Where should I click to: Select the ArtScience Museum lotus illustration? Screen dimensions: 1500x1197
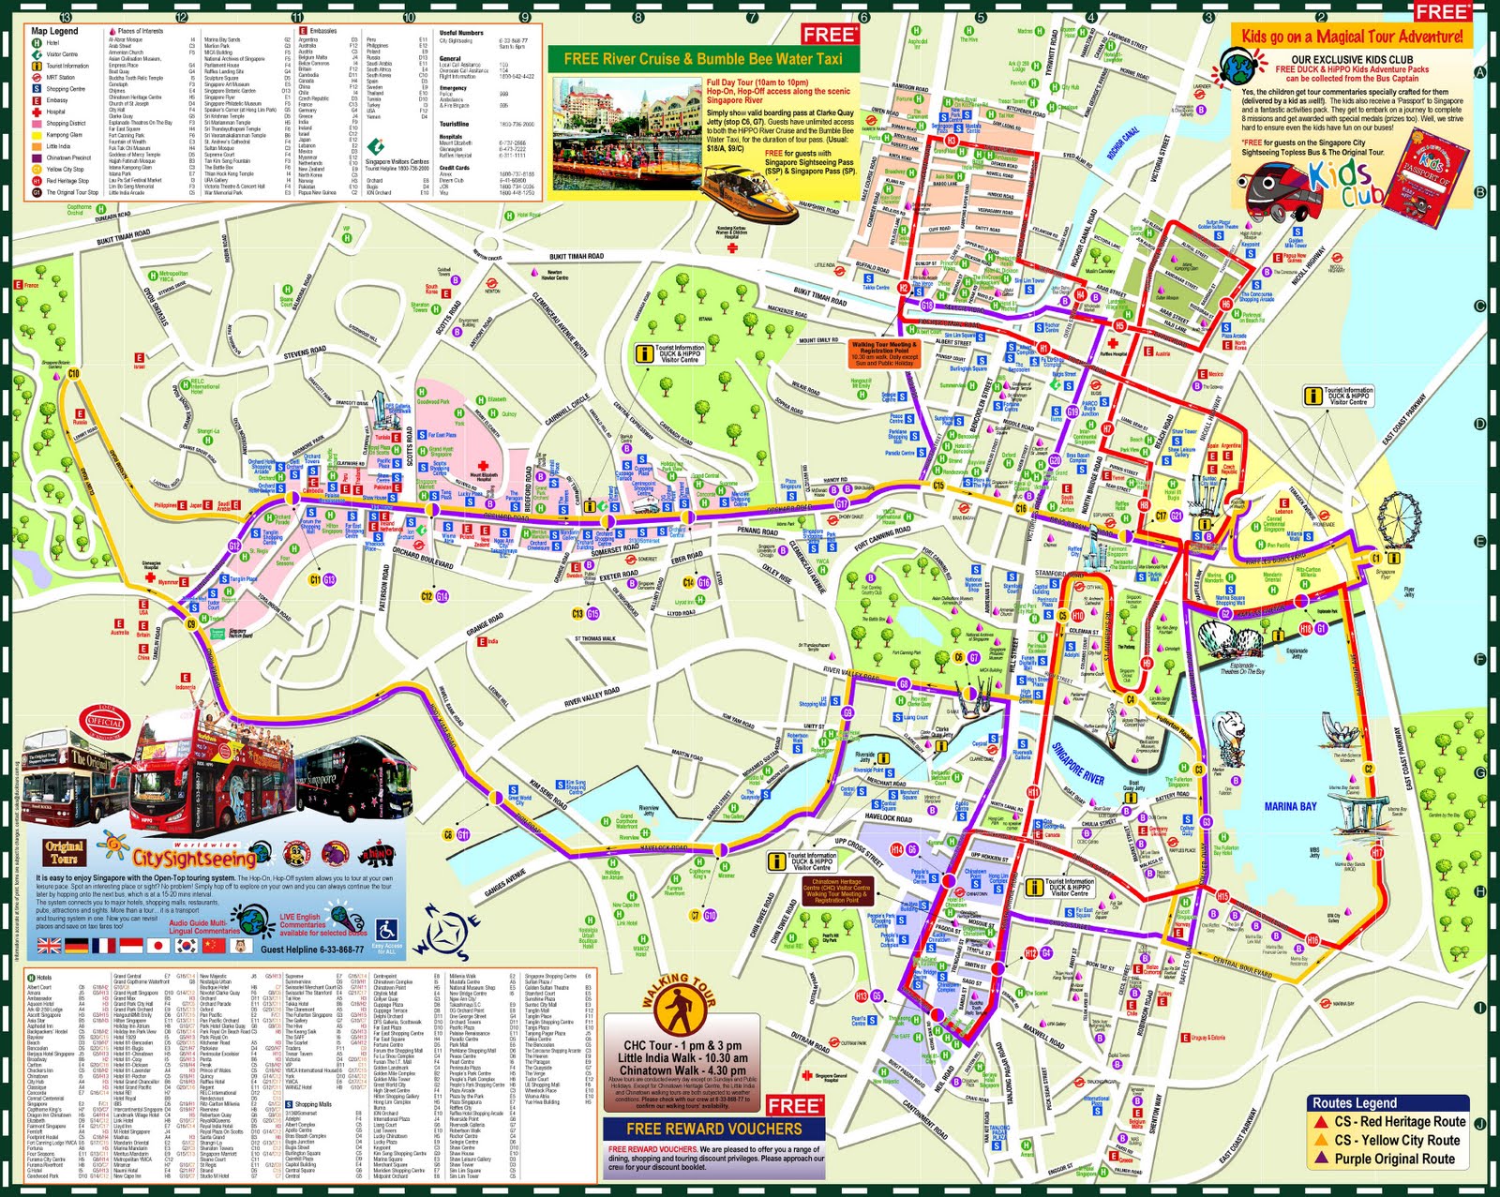(1342, 730)
